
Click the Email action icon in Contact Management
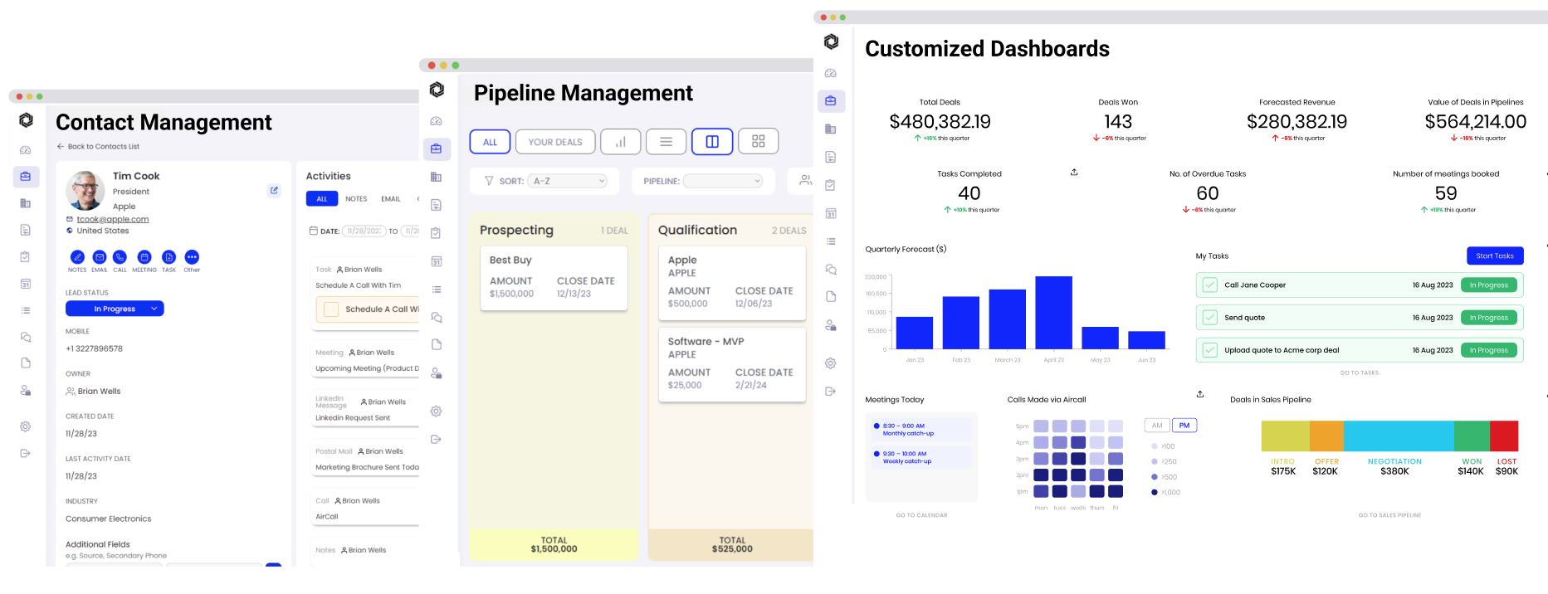tap(100, 257)
